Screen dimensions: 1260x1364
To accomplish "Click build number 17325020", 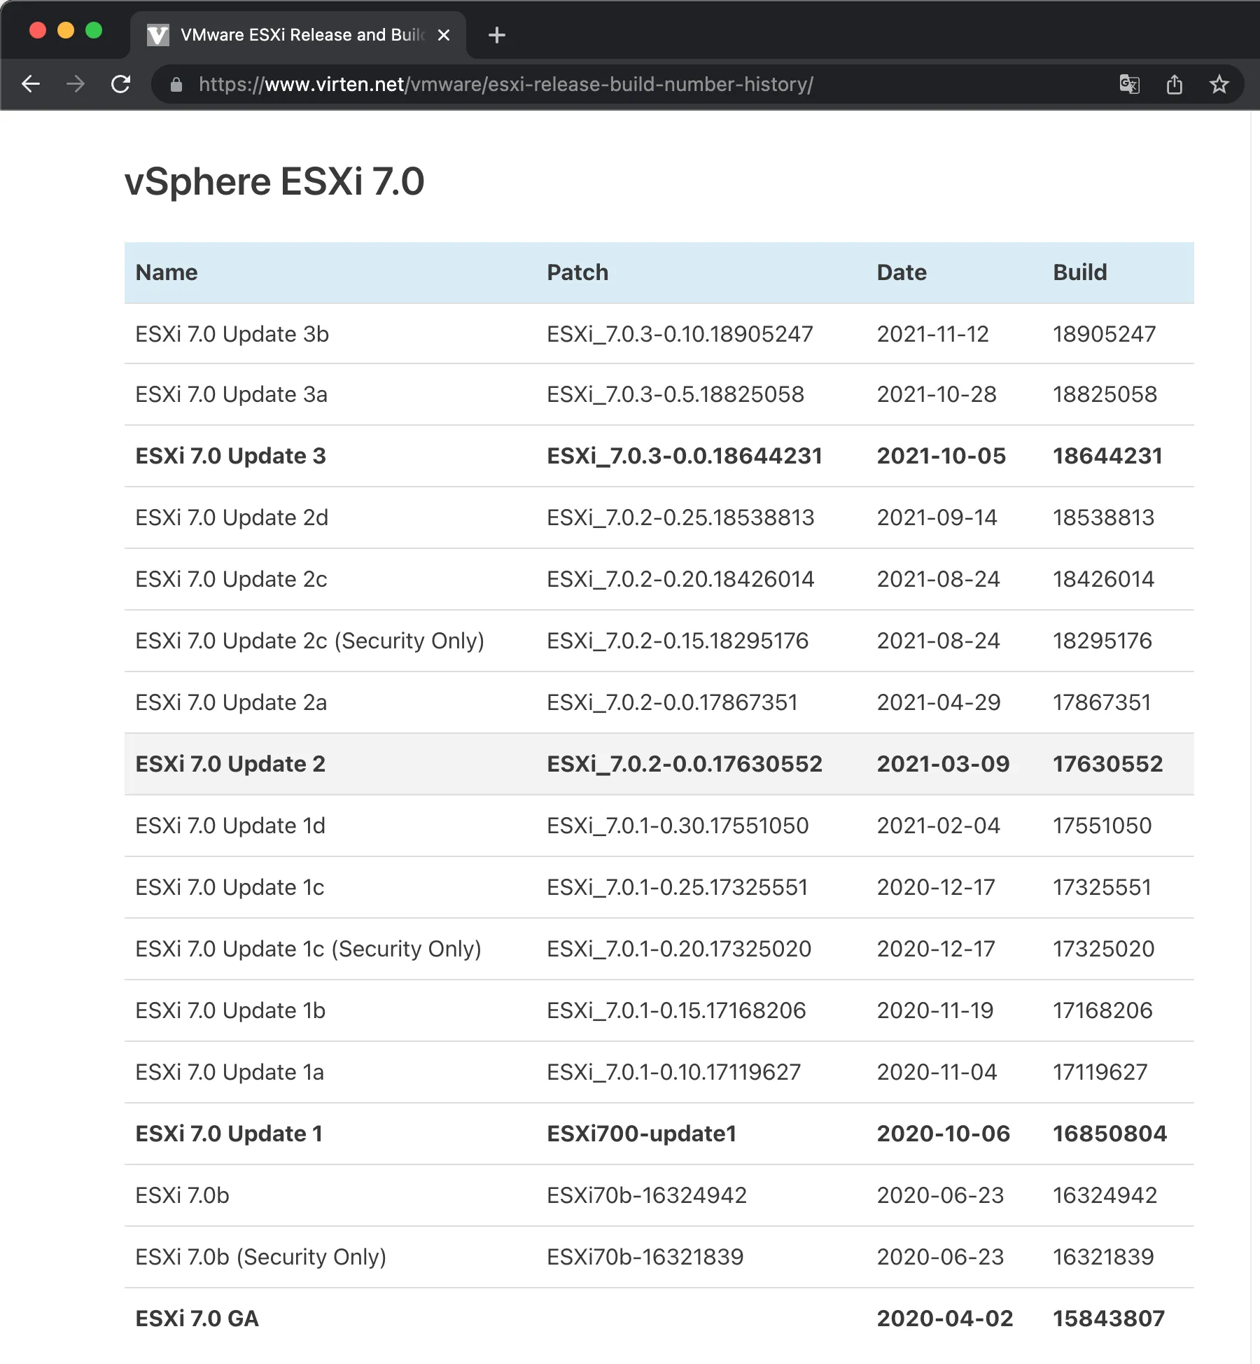I will pos(1104,949).
